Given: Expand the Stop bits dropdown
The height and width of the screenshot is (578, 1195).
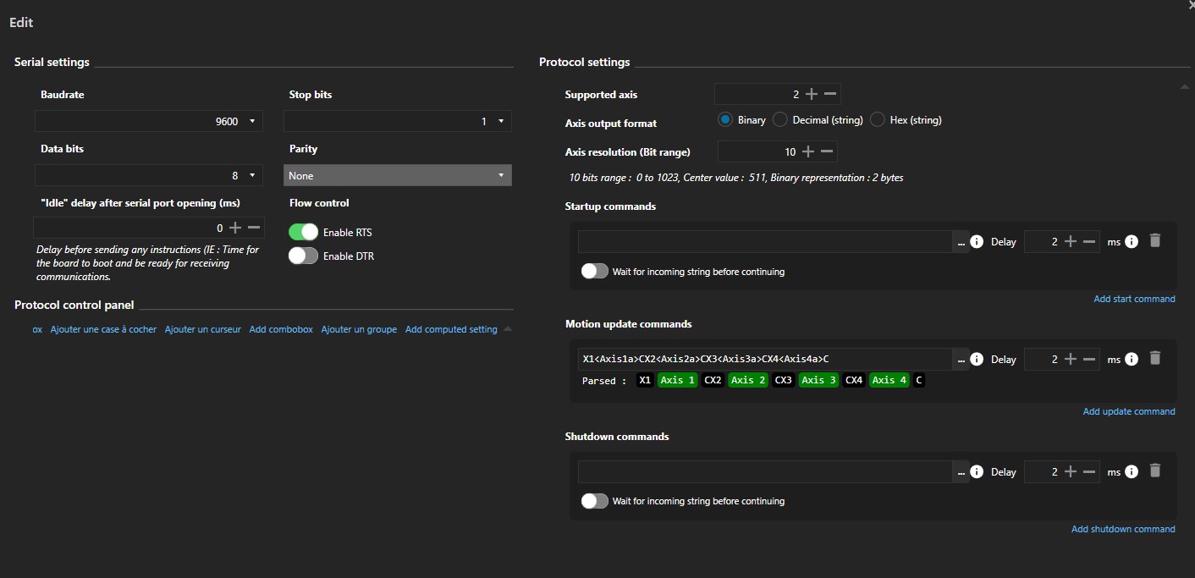Looking at the screenshot, I should [x=397, y=121].
